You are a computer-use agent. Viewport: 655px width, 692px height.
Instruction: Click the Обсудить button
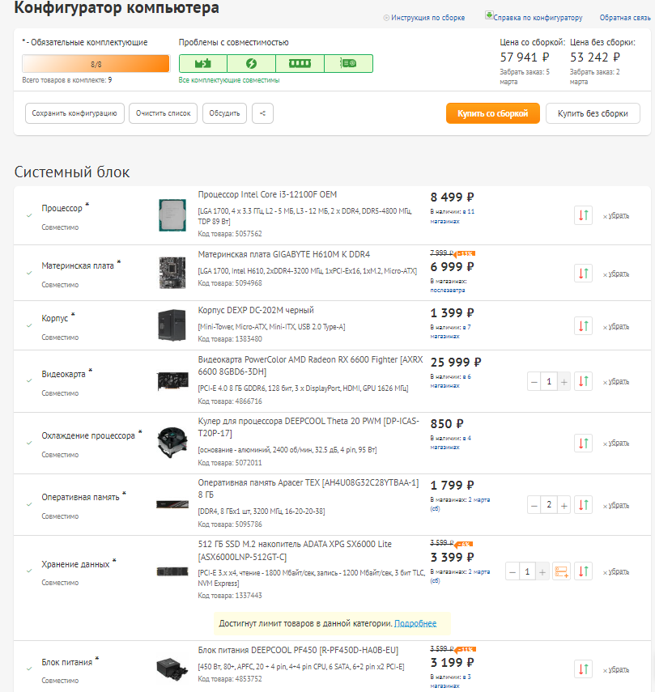[224, 113]
